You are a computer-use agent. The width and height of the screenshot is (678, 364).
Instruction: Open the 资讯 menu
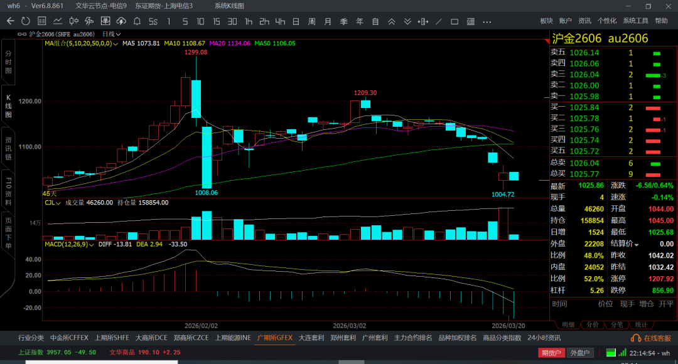[x=584, y=21]
